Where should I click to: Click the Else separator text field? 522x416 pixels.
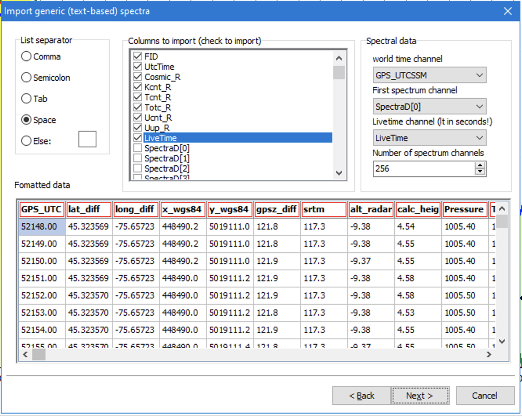87,139
